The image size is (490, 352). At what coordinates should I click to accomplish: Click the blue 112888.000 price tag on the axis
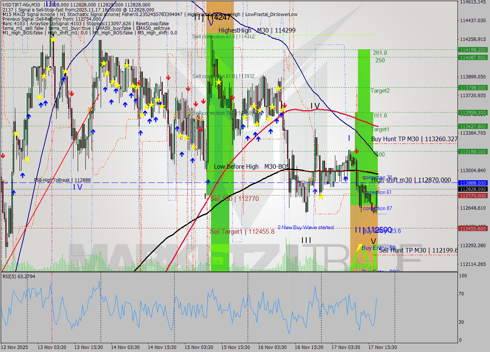tap(474, 183)
